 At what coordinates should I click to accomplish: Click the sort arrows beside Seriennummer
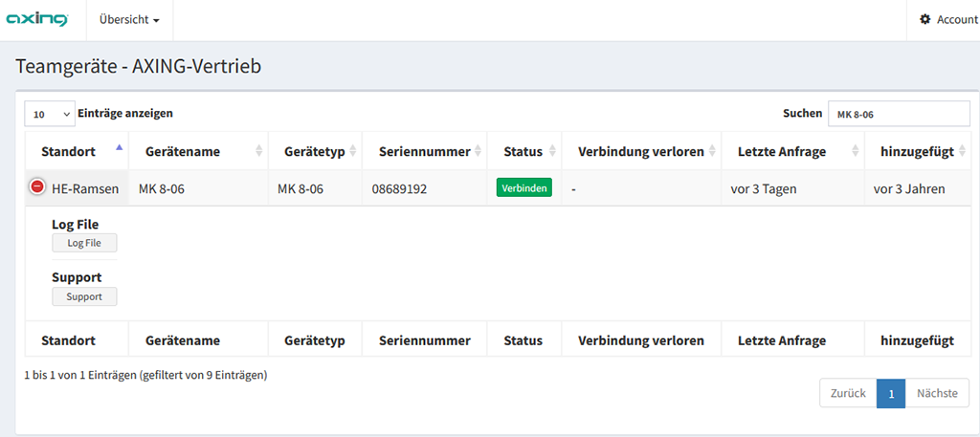click(479, 150)
